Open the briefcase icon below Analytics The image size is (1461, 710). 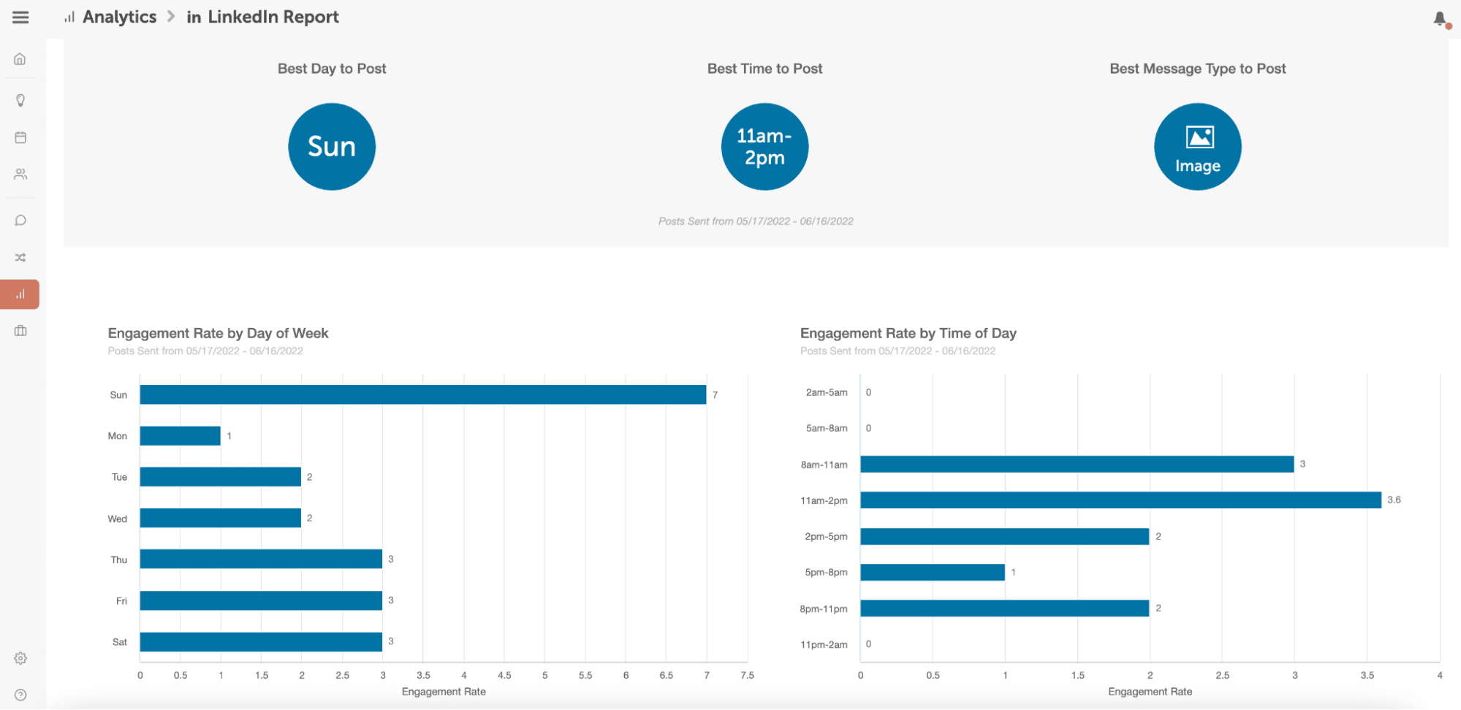pos(20,330)
